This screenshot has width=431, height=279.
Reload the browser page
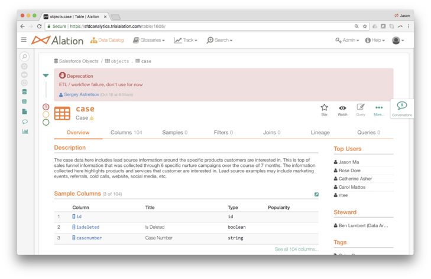[x=39, y=27]
